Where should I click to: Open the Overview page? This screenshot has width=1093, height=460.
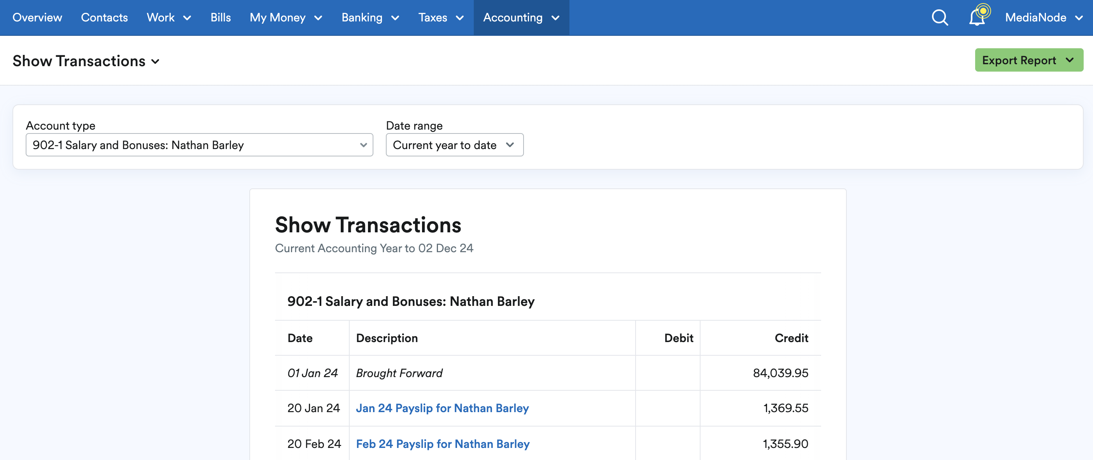[x=37, y=18]
